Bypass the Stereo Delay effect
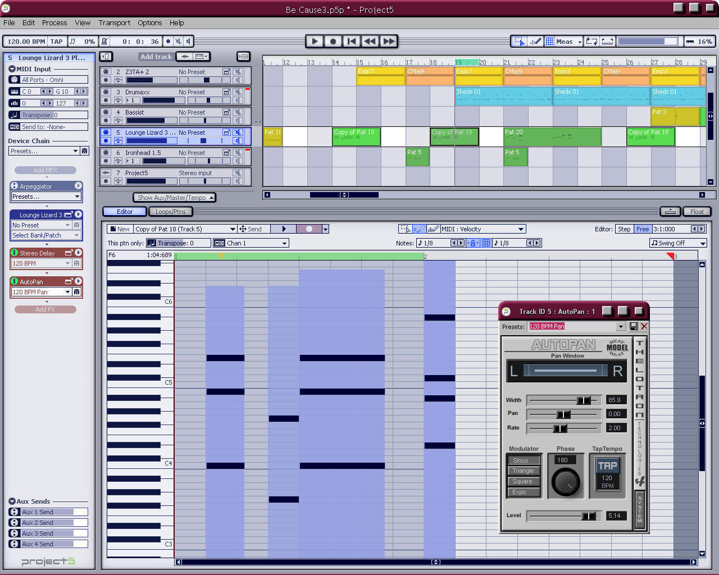719x575 pixels. point(15,253)
